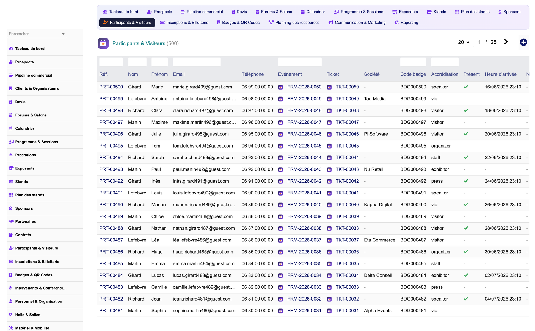Sort by Heure d'arrivée column header
The image size is (535, 331).
(501, 74)
